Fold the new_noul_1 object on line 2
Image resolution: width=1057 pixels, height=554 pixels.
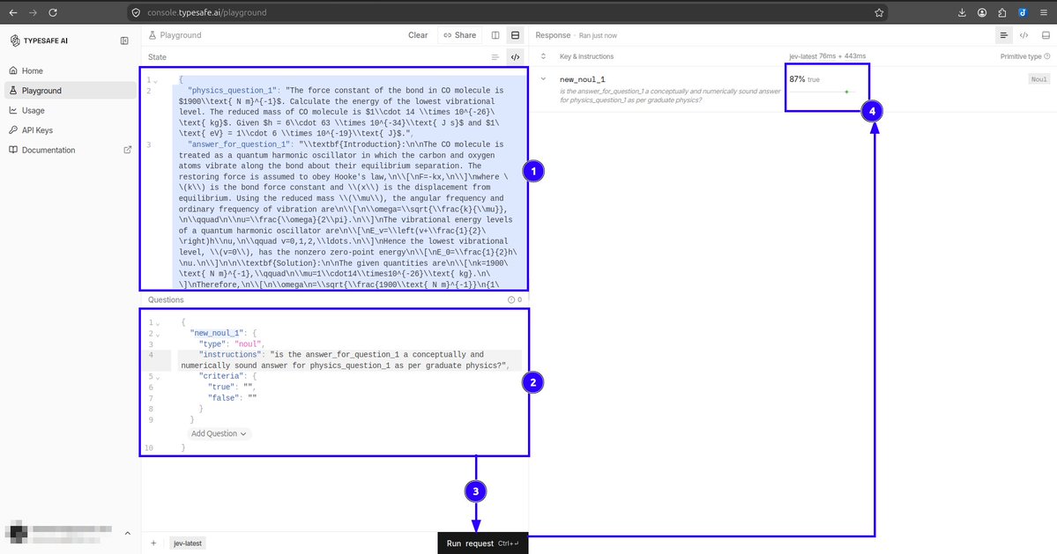pyautogui.click(x=158, y=334)
